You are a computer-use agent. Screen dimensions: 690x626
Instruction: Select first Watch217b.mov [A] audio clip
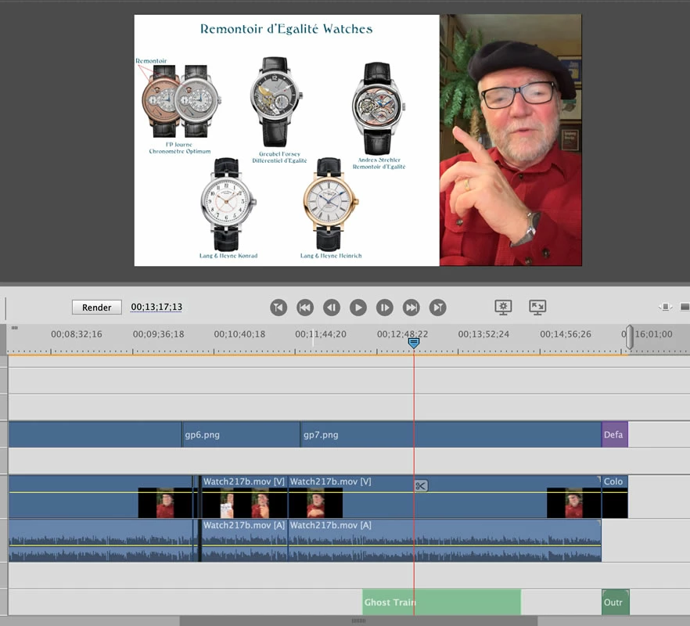[244, 540]
